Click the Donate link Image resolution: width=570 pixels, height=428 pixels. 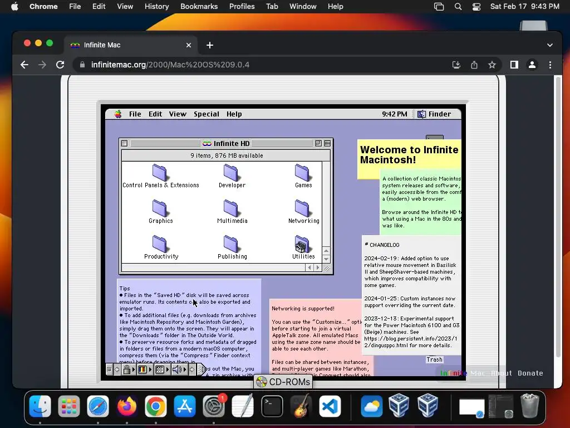[x=530, y=373]
